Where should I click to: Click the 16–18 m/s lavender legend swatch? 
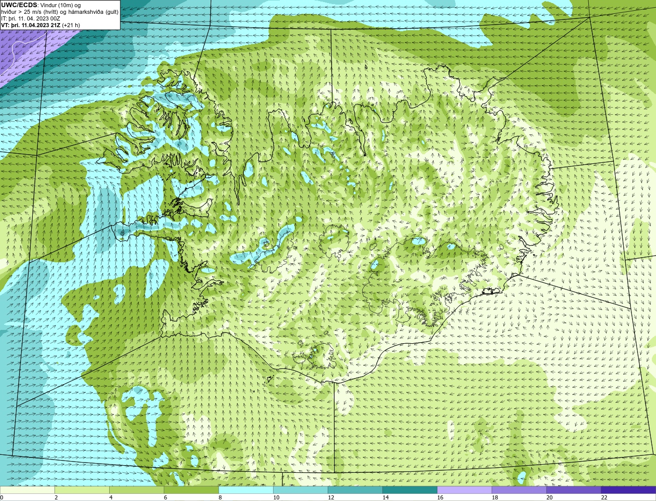pos(465,490)
